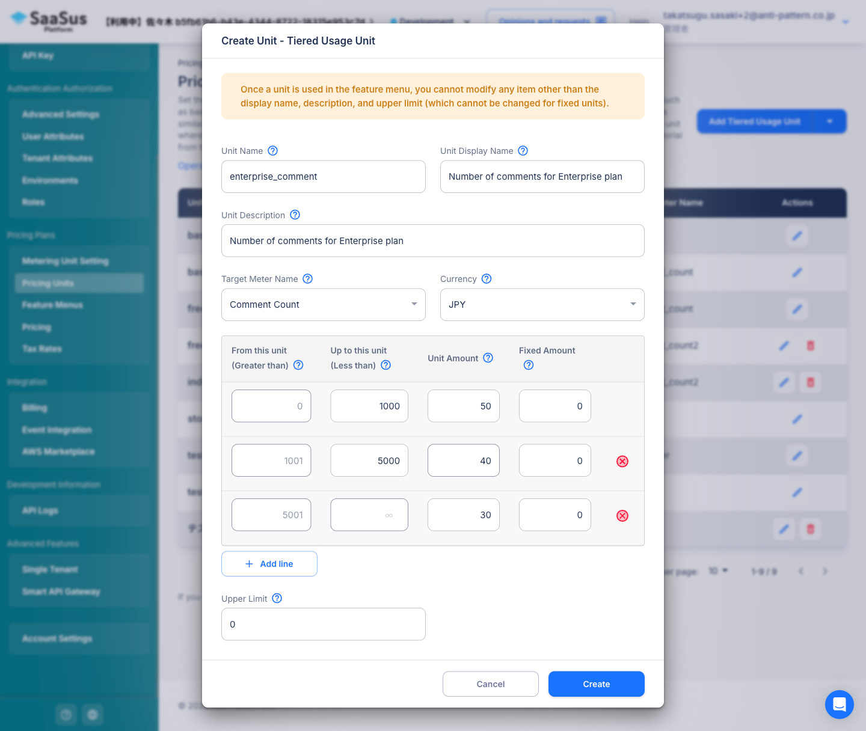Show Unit Description help tooltip
This screenshot has width=866, height=731.
(295, 215)
